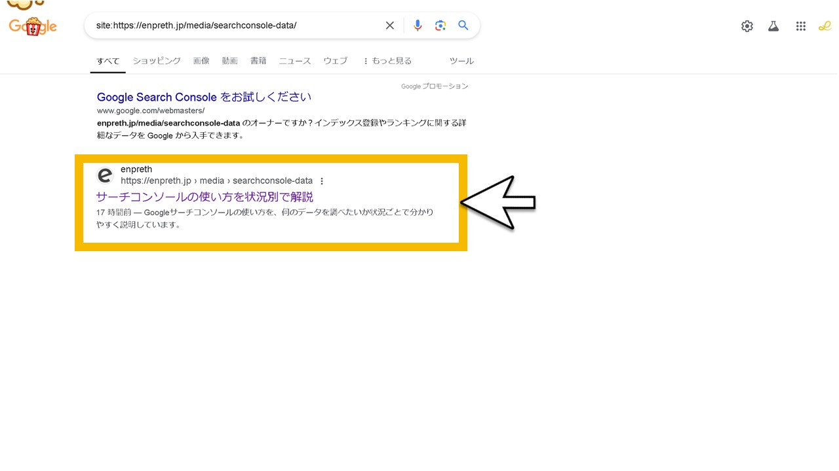Open the サーチコンソールの使い方 result link
839x471 pixels.
205,196
